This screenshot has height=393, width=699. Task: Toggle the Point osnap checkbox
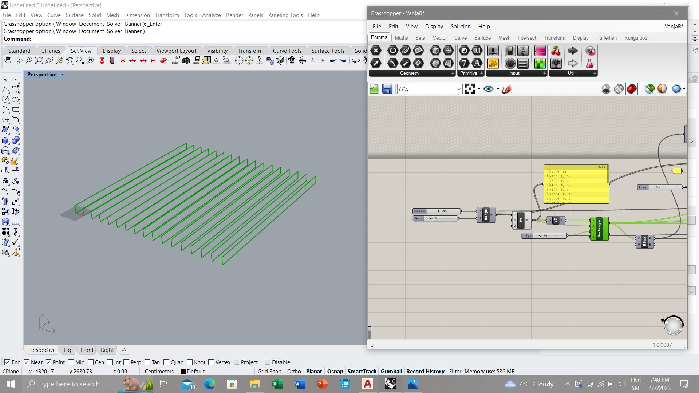tap(48, 362)
